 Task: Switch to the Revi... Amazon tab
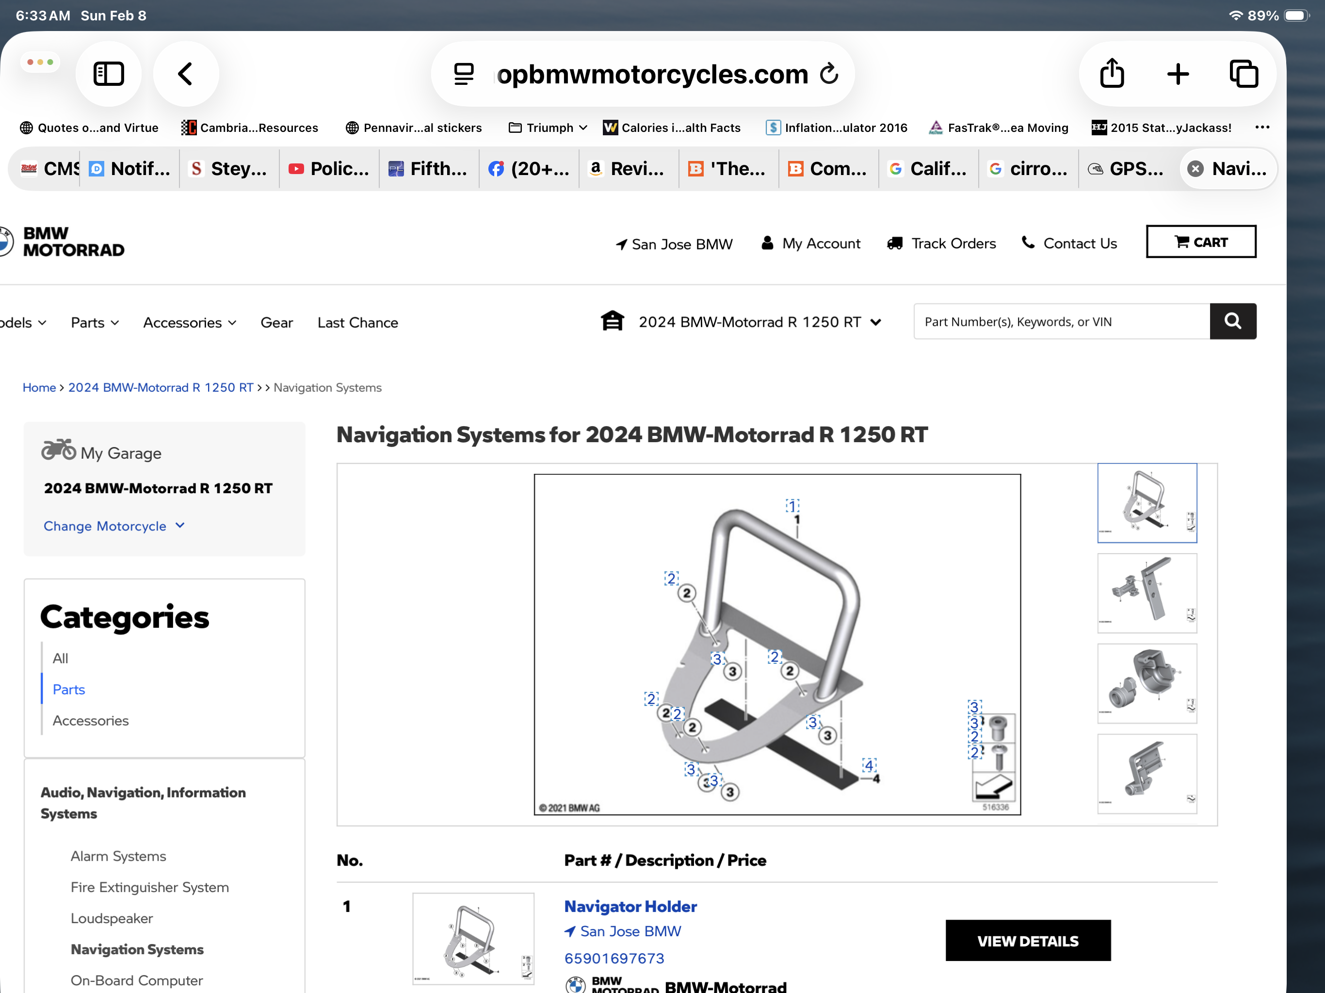pyautogui.click(x=629, y=169)
